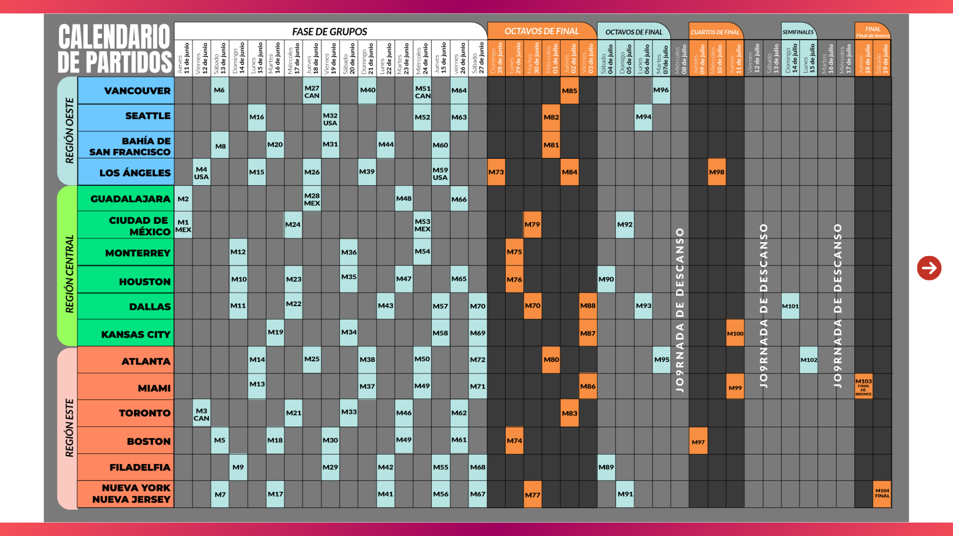Click the REGIÓN OESTE side label

(69, 131)
